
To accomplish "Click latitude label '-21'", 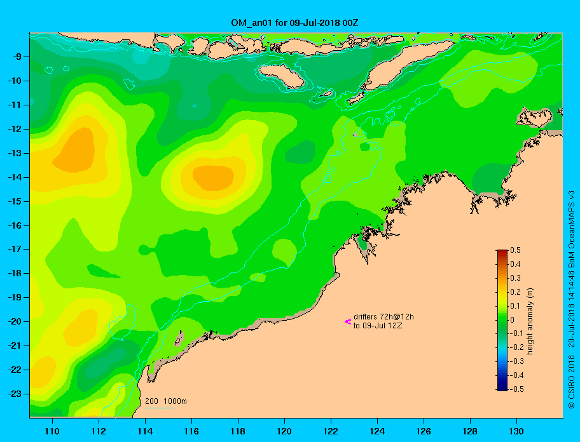I will click(15, 345).
